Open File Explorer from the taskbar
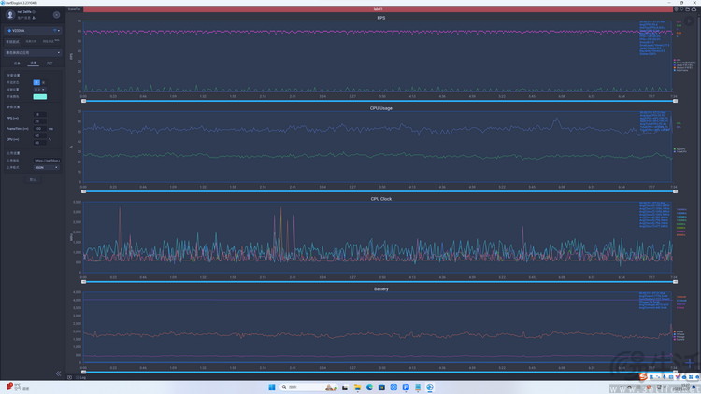The image size is (701, 394). pos(357,387)
